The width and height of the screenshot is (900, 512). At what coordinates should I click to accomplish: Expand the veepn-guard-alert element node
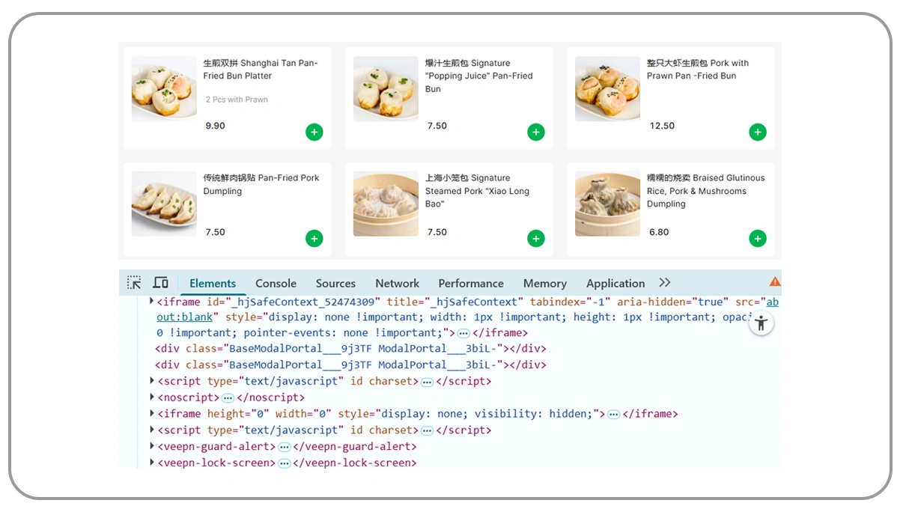tap(151, 446)
